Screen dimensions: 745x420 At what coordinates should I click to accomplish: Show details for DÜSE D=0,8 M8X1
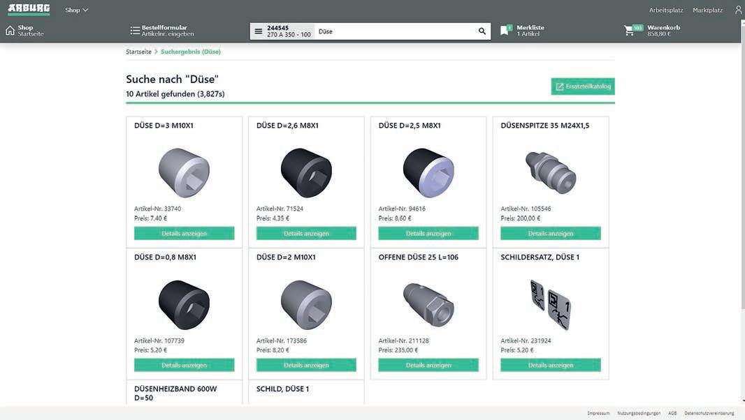click(184, 365)
